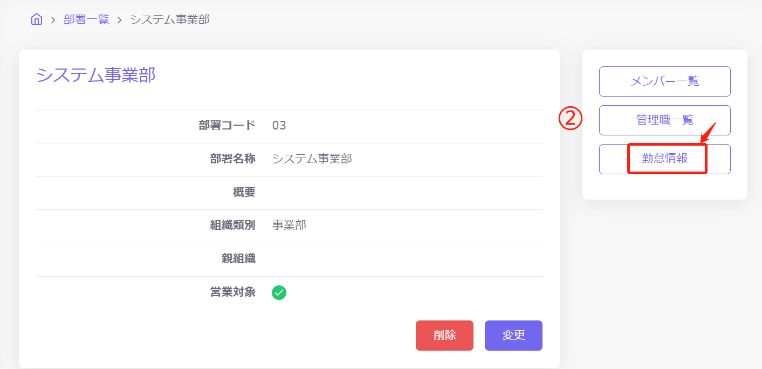762x369 pixels.
Task: Click the green checkmark beside 営業対象
Action: tap(279, 292)
